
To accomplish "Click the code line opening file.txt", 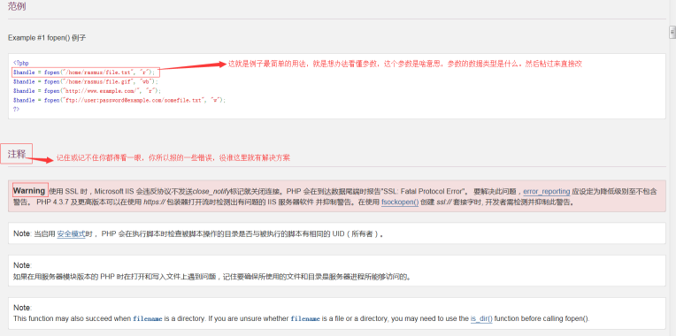I will (x=84, y=72).
